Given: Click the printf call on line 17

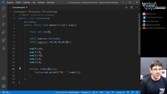Looking at the screenshot, I should pos(53,72).
